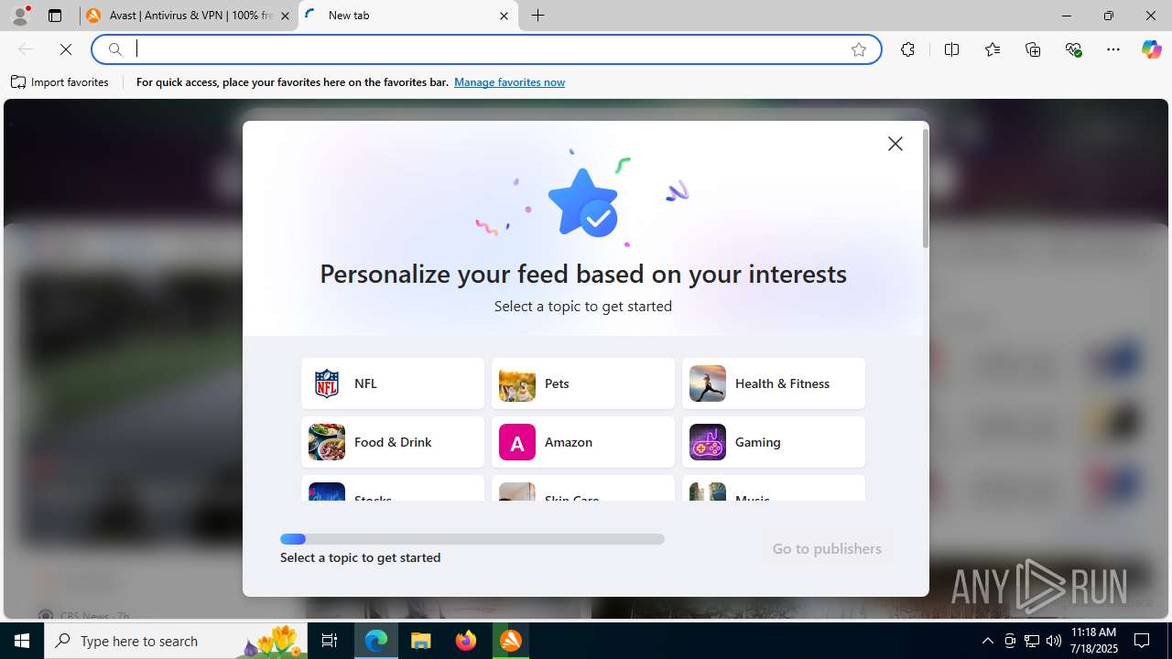Image resolution: width=1172 pixels, height=659 pixels.
Task: Add this page to favorites star
Action: (859, 49)
